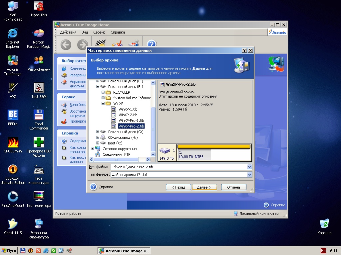Select EVEREST Ultimate Edition desktop icon
Image resolution: width=341 pixels, height=255 pixels.
(13, 175)
